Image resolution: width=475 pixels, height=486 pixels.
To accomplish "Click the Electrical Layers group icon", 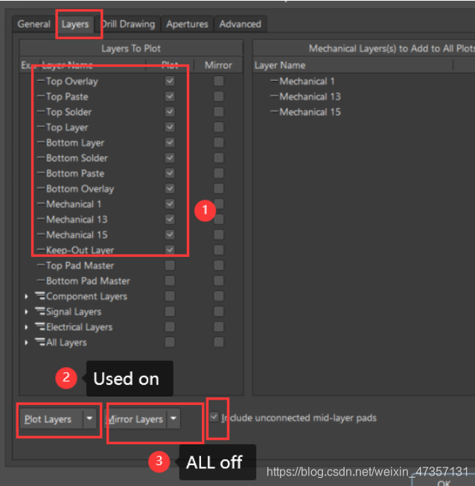I will (40, 327).
